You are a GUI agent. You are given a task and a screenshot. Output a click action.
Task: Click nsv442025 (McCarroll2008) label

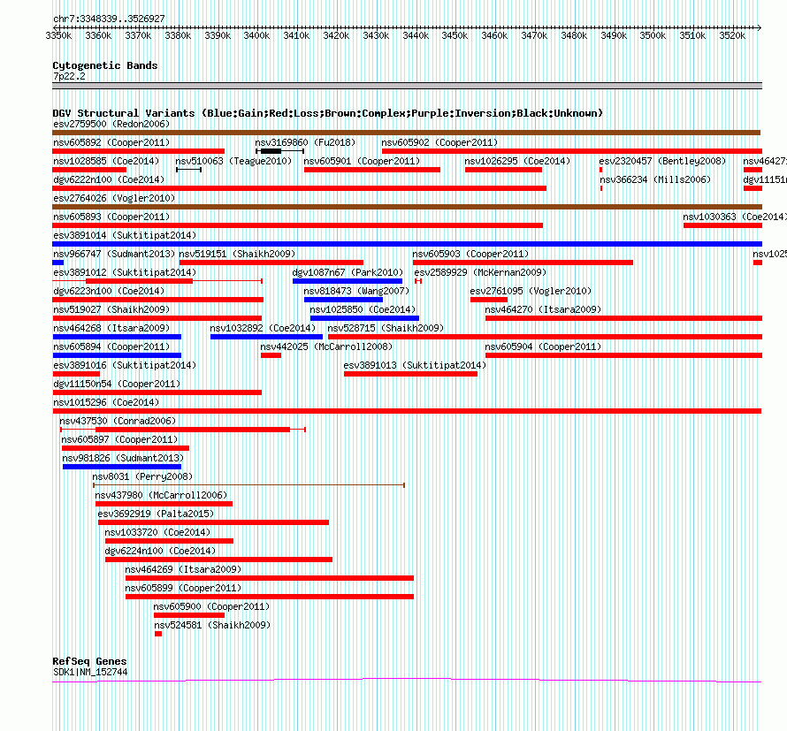click(x=326, y=346)
